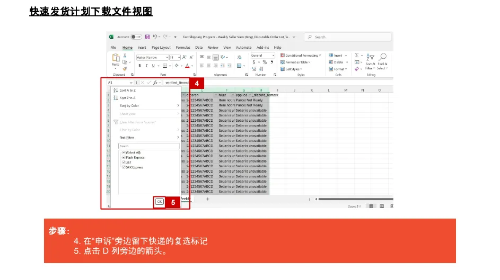Switch to the Formulas tab

(x=183, y=48)
